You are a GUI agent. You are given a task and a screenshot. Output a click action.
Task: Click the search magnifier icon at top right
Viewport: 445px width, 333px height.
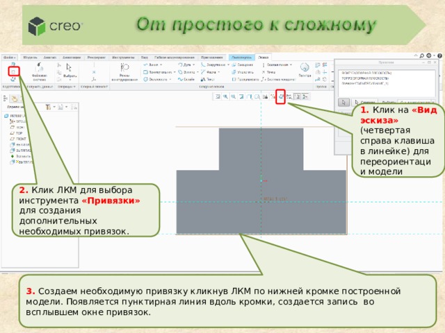[422, 55]
